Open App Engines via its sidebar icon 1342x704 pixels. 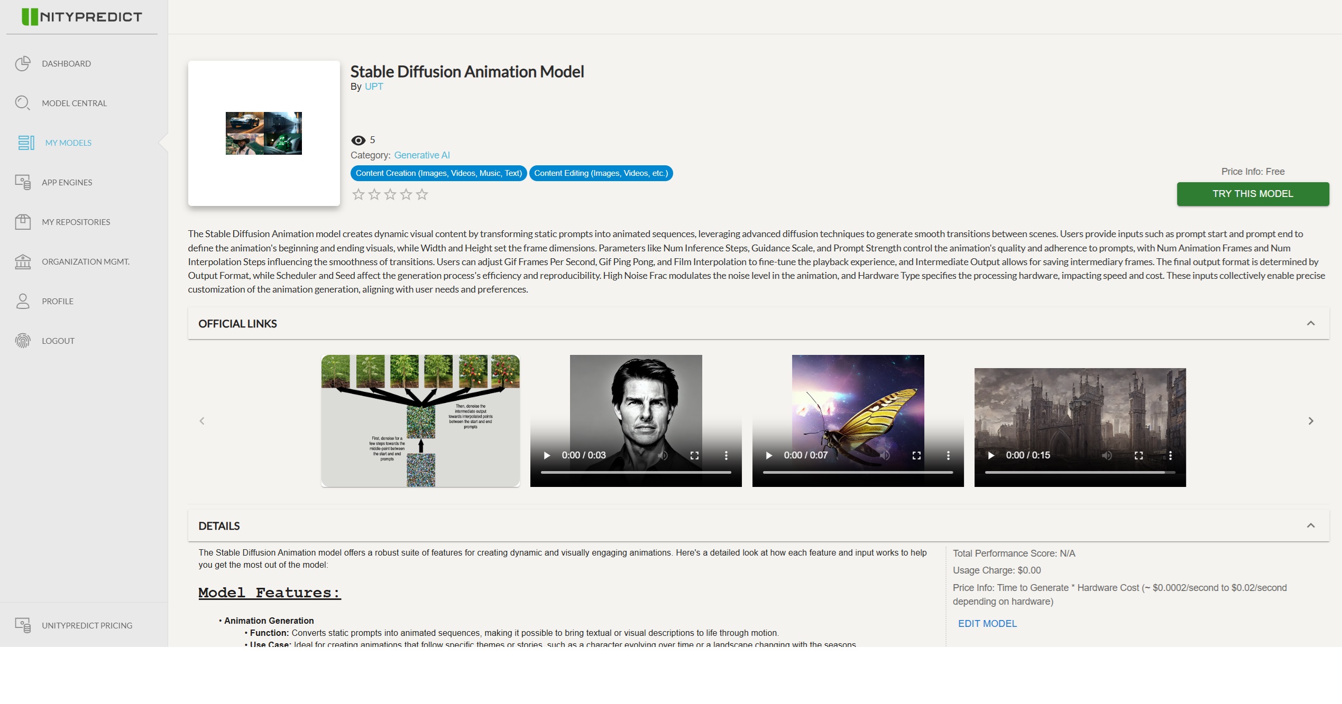23,182
